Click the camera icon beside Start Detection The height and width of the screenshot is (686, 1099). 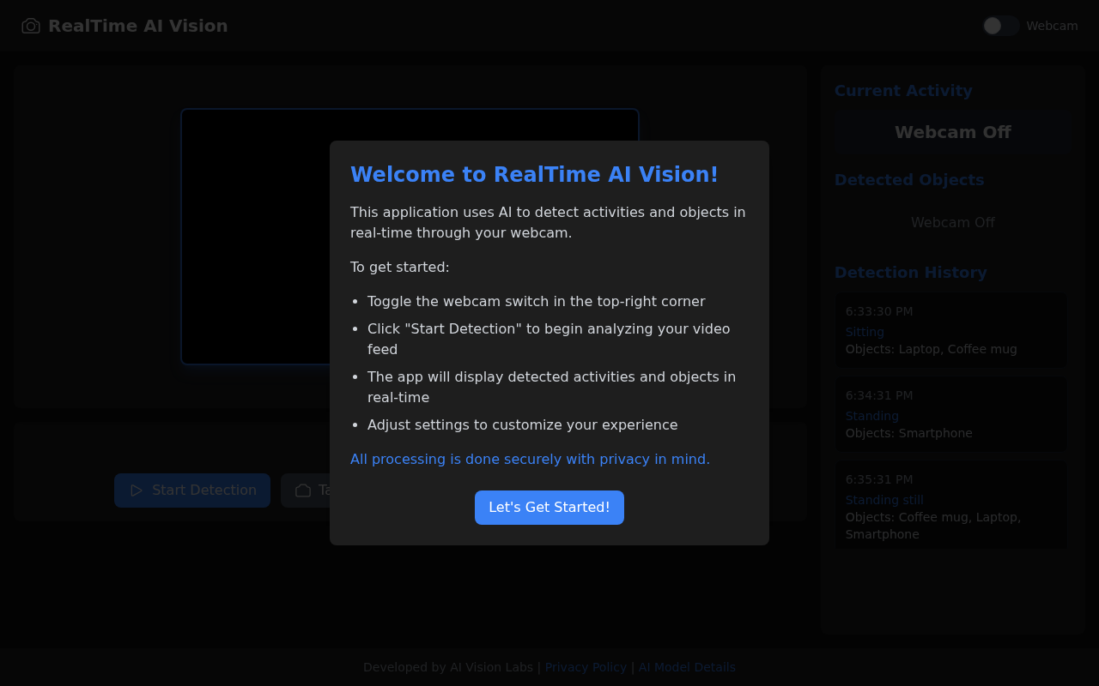point(303,490)
